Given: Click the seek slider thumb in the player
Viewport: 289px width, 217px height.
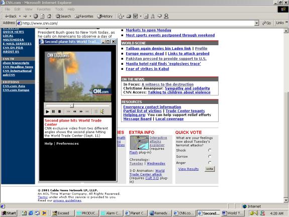Looking at the screenshot, I should click(x=72, y=105).
